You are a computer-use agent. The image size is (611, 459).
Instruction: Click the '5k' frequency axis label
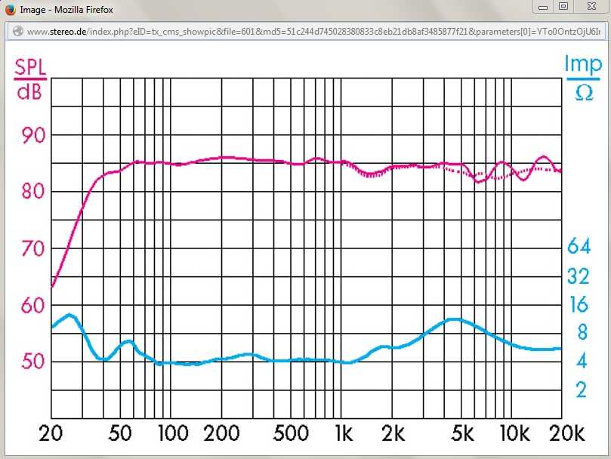(462, 433)
